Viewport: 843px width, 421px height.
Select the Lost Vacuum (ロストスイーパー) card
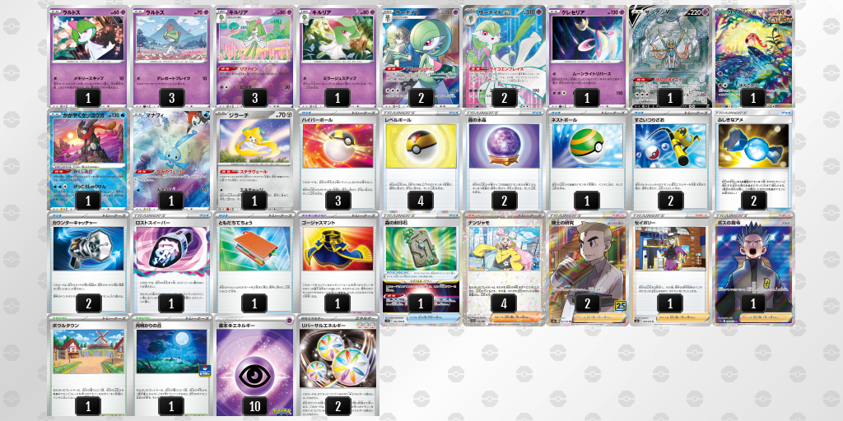[171, 262]
